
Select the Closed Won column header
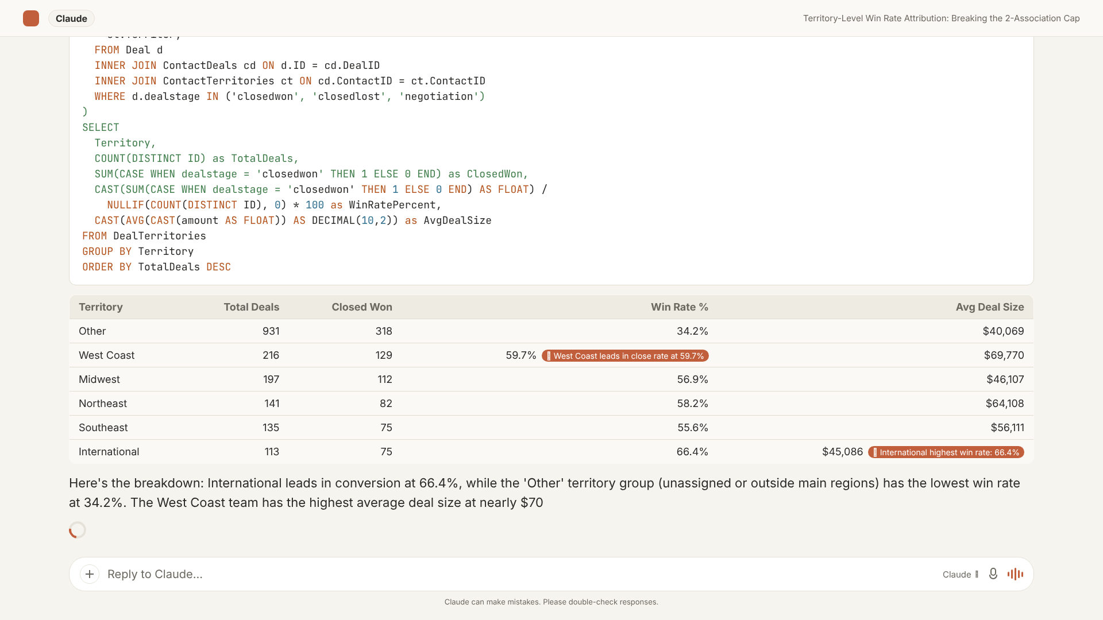click(362, 307)
